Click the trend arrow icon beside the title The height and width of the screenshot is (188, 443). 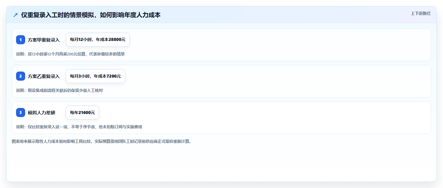click(x=15, y=15)
